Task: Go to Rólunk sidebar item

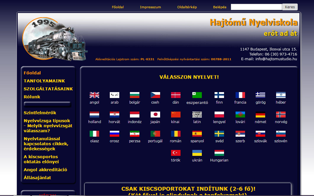Action: click(32, 97)
